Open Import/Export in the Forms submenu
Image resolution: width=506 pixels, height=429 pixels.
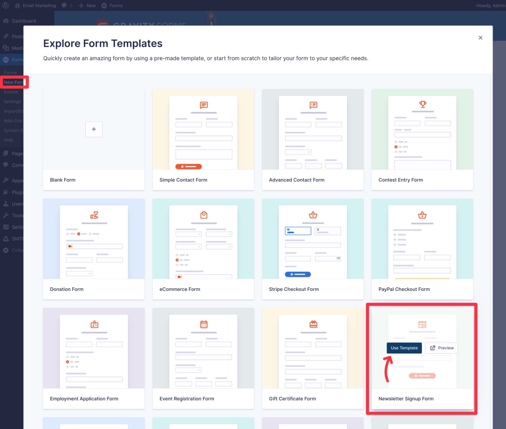(13, 111)
